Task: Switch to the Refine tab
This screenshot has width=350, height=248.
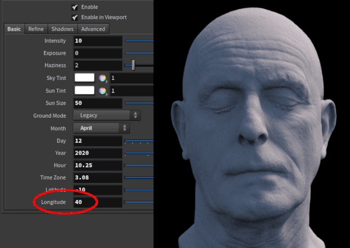Action: click(x=36, y=29)
